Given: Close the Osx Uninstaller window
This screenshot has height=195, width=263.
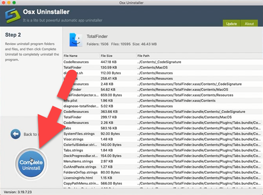Looking at the screenshot, I should pos(3,3).
